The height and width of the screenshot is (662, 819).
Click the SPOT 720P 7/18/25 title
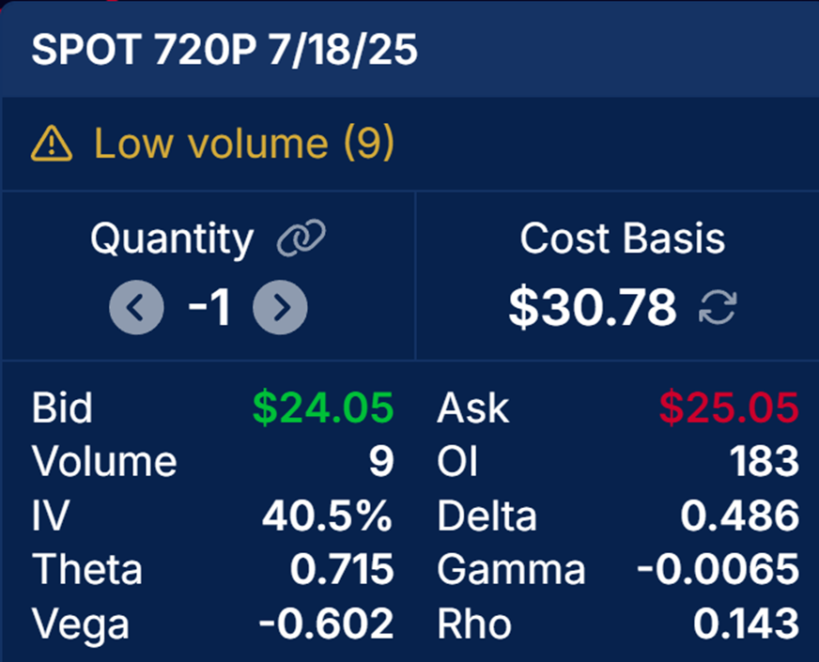[x=224, y=50]
